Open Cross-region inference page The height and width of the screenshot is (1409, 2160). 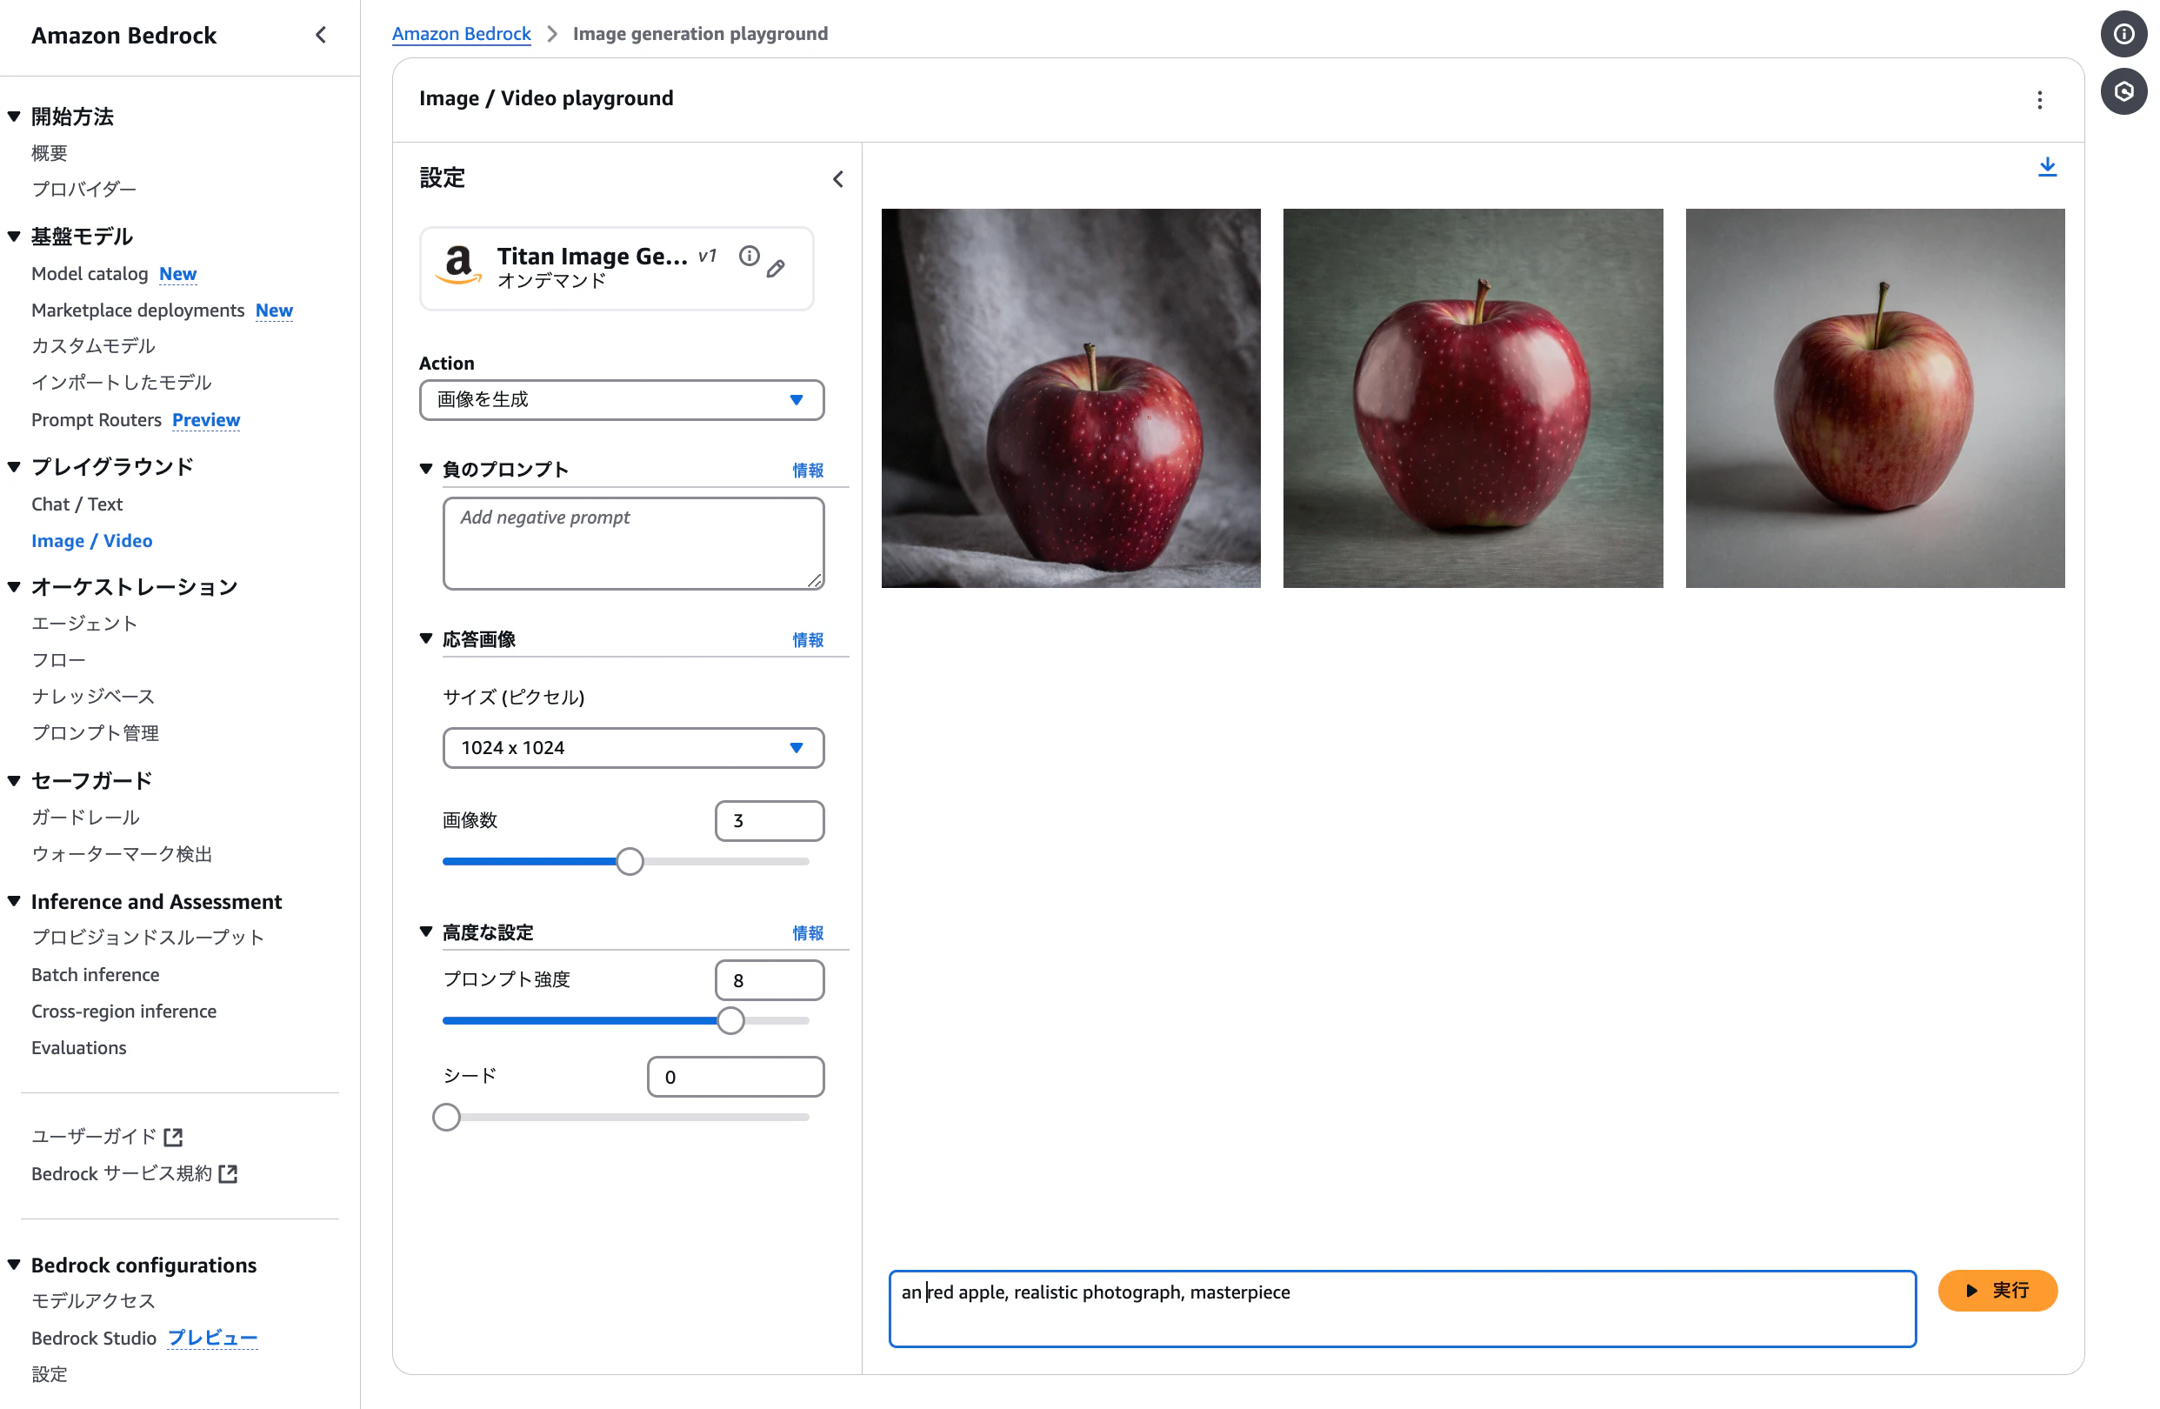point(123,1011)
